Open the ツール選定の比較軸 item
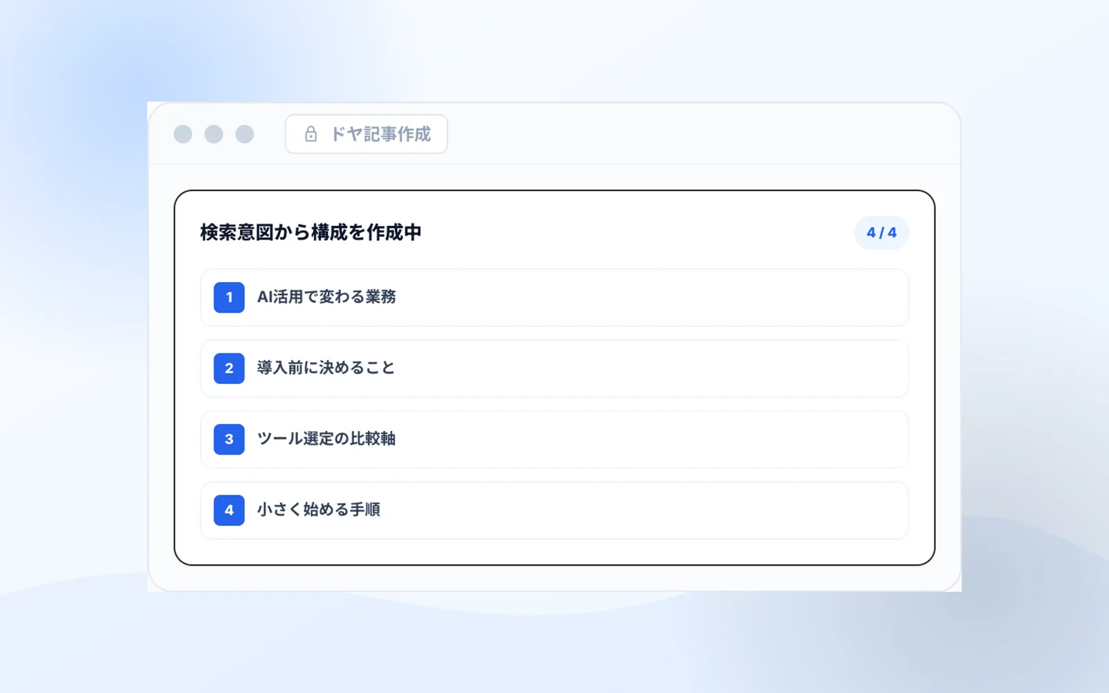This screenshot has width=1109, height=693. (554, 439)
